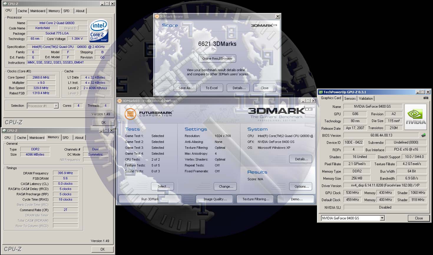This screenshot has width=433, height=255.
Task: Click the FSB:DRAM ratio 5:6 value
Action: (x=65, y=178)
